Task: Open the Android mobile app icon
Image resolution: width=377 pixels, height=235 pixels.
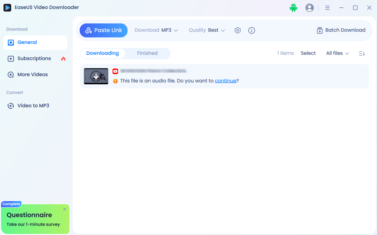Action: (293, 7)
